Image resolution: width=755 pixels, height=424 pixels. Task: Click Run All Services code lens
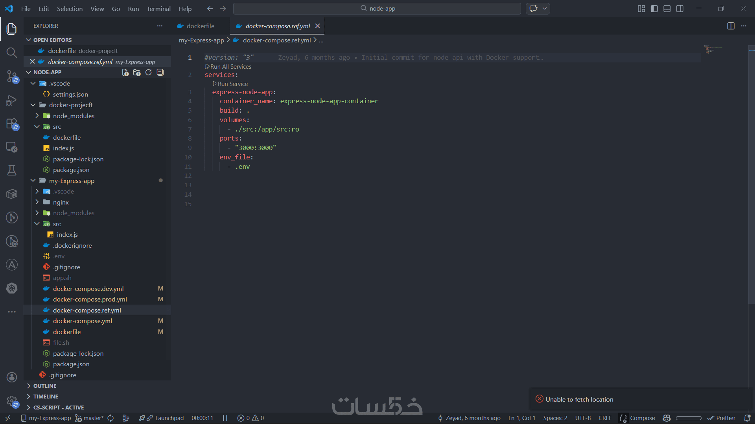[230, 67]
